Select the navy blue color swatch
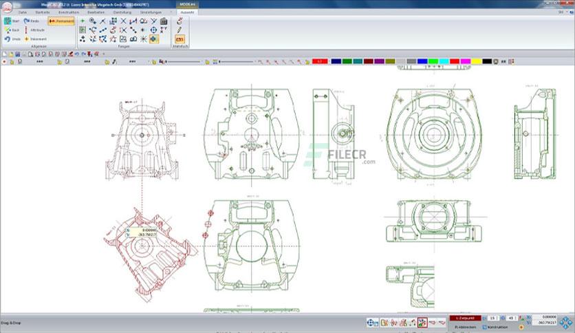 click(336, 61)
